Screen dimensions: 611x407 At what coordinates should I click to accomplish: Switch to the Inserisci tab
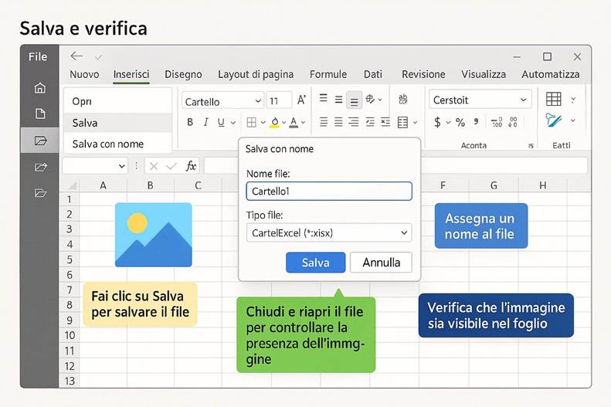pyautogui.click(x=131, y=74)
